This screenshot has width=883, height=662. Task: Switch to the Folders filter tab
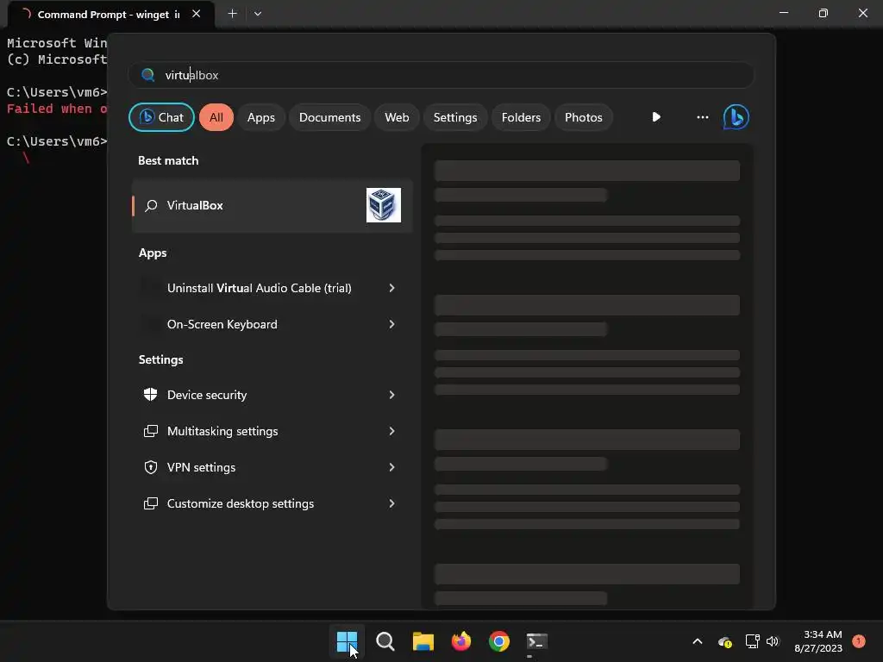click(x=521, y=117)
